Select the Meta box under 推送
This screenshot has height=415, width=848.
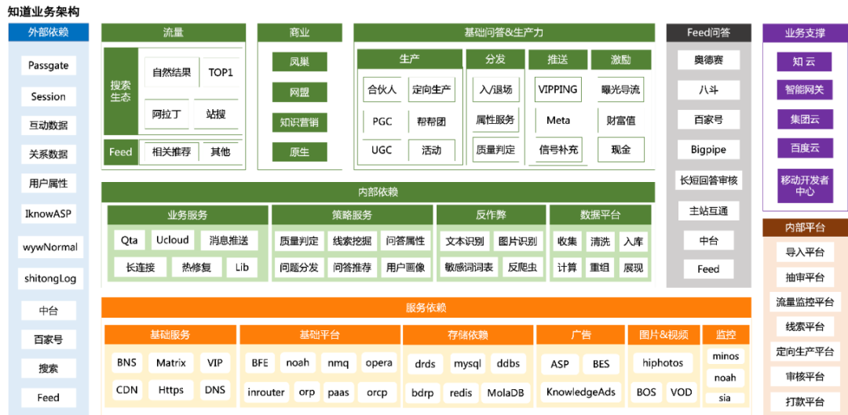click(558, 121)
